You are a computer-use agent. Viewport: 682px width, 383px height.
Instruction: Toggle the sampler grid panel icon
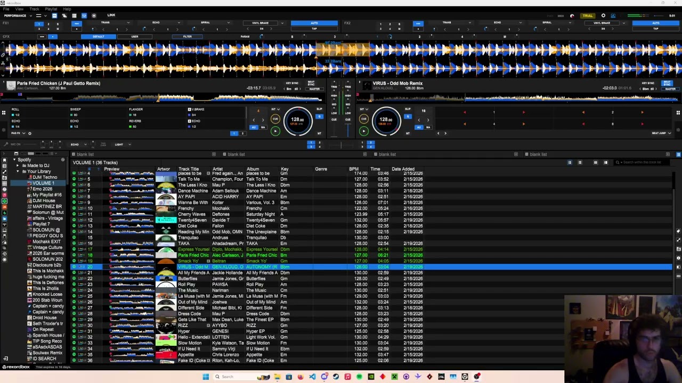coord(74,15)
